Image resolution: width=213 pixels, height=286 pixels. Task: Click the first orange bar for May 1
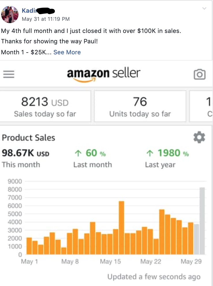(x=29, y=246)
